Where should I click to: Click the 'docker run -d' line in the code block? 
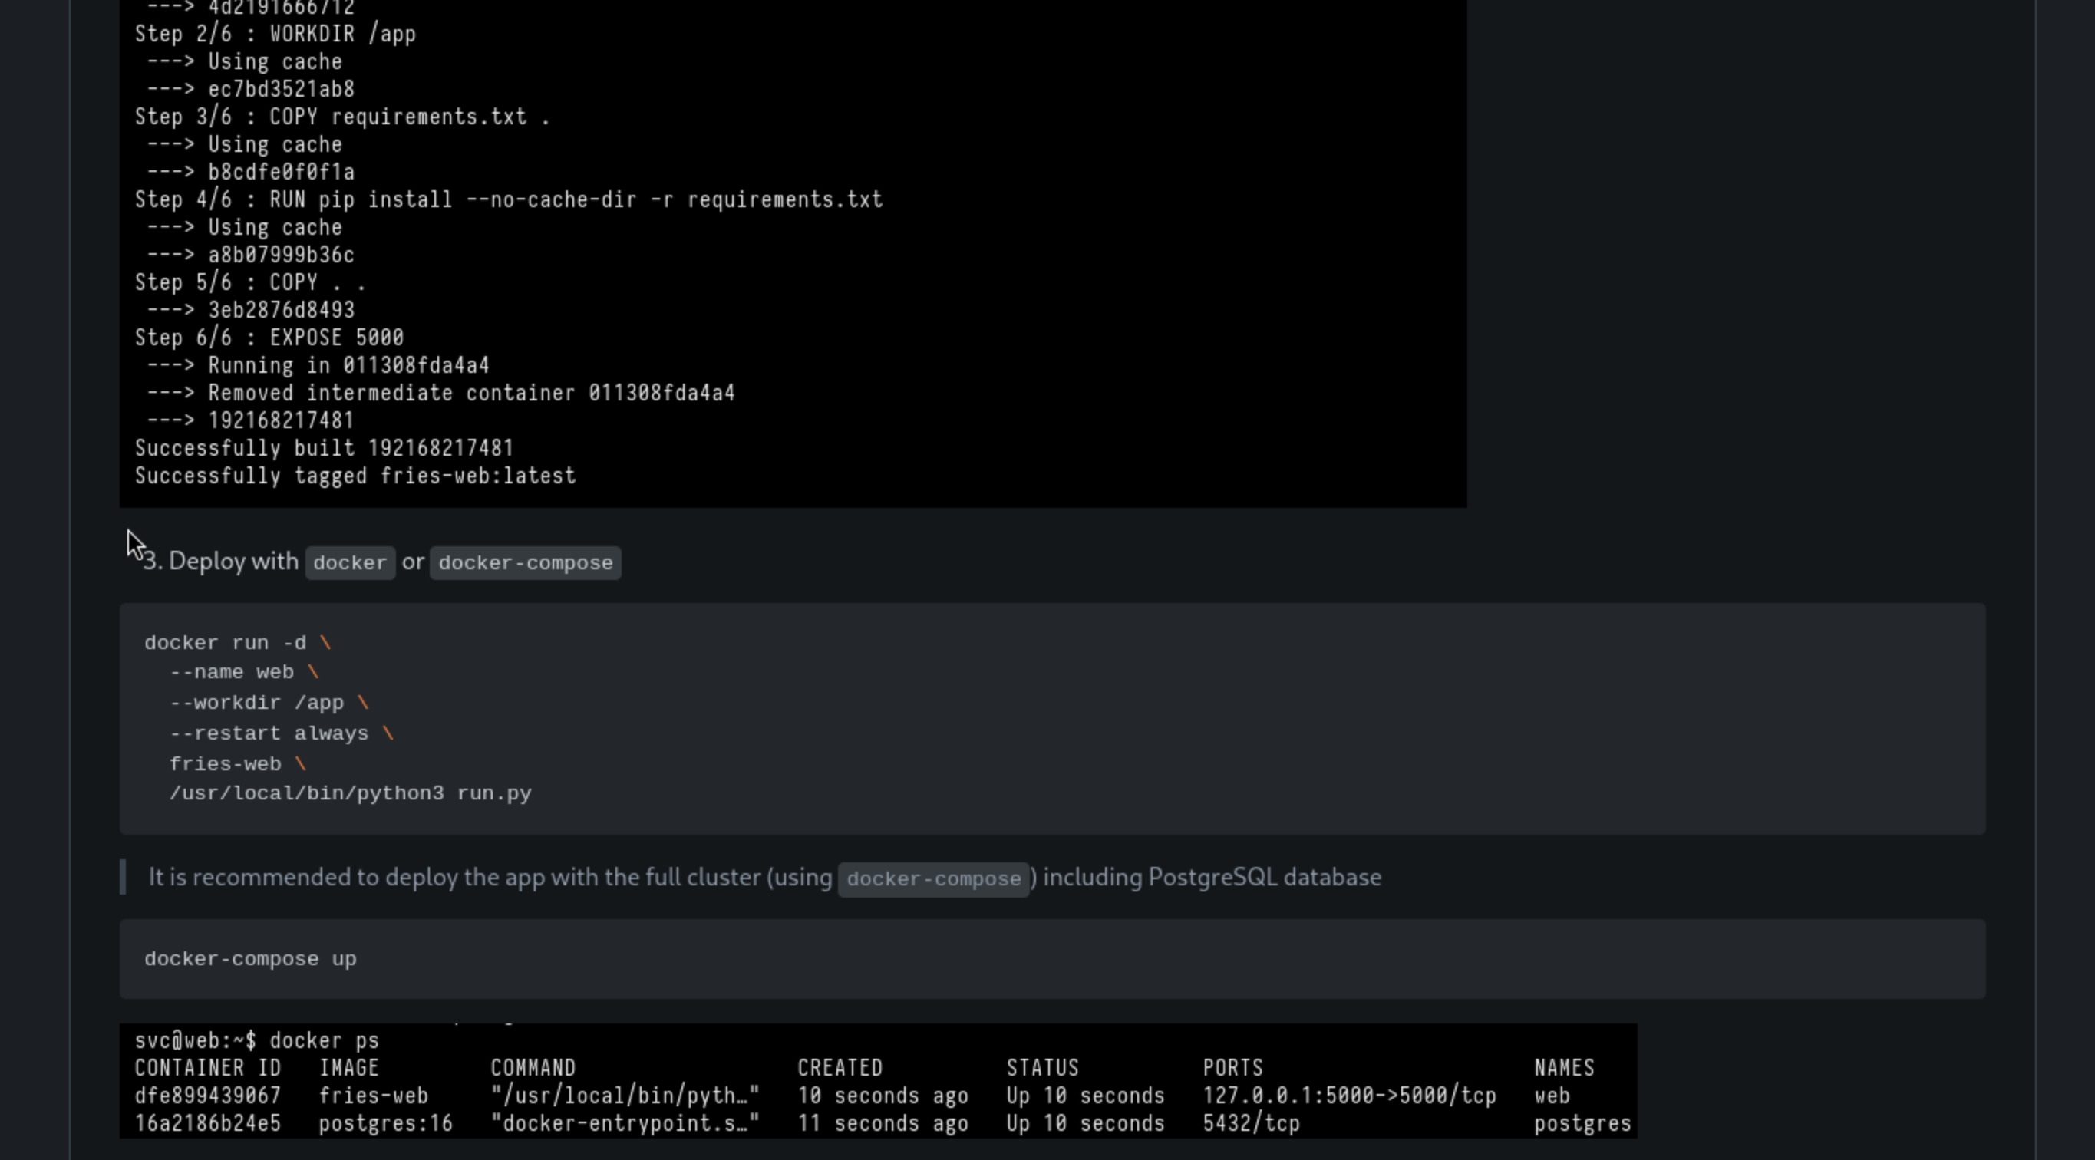click(x=226, y=643)
